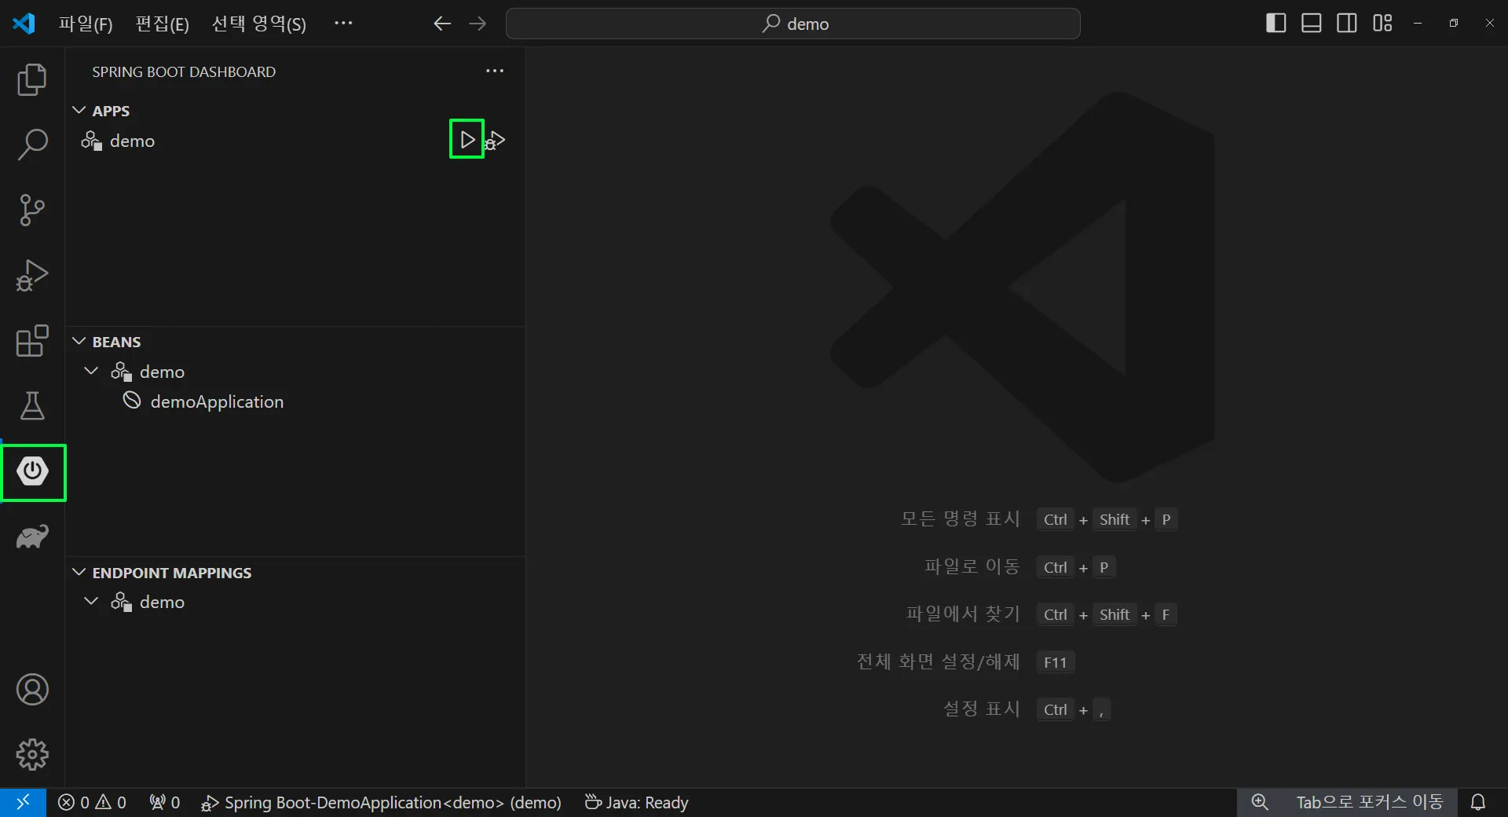Collapse the APPS section
Image resolution: width=1508 pixels, height=817 pixels.
tap(79, 111)
